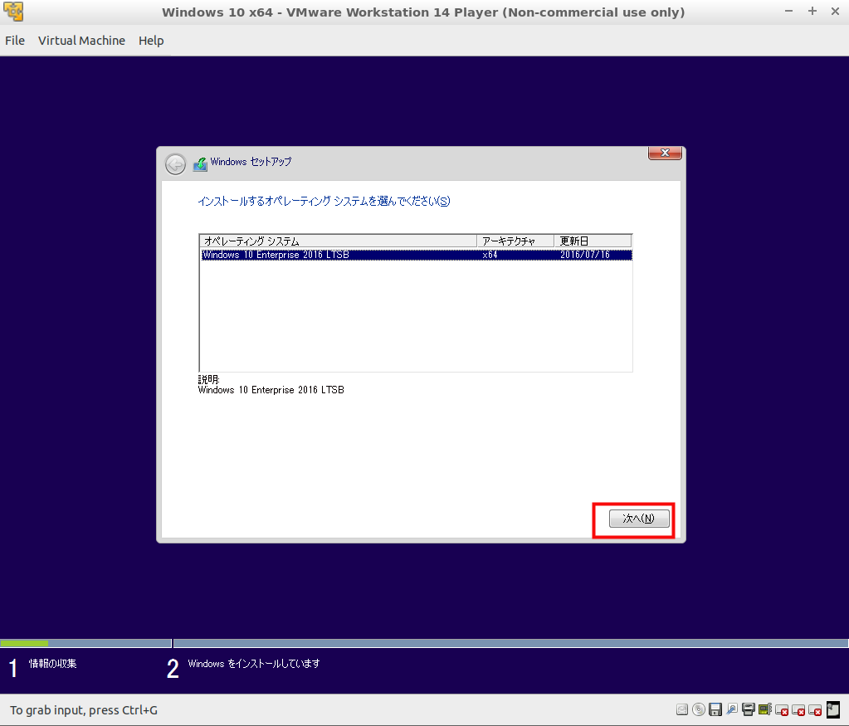Click the アーキテクチャ column header
The image size is (849, 726).
515,241
